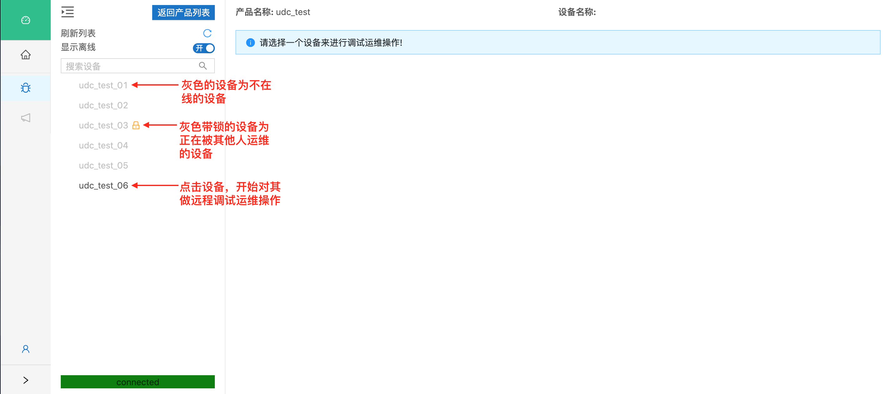890x394 pixels.
Task: Toggle the 显示离线 switch
Action: click(204, 48)
